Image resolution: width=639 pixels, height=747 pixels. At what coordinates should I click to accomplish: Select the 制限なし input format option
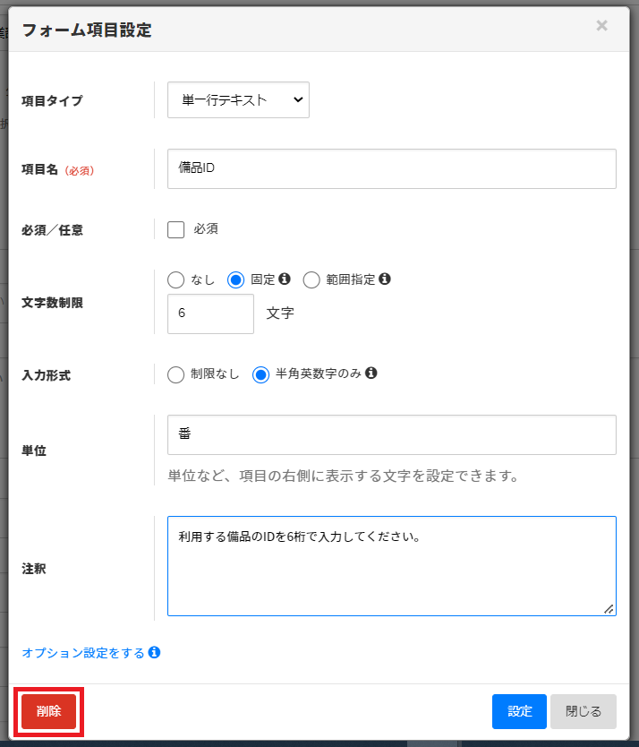click(x=176, y=374)
